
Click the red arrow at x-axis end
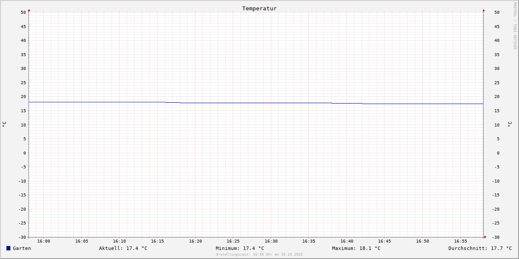tap(485, 237)
